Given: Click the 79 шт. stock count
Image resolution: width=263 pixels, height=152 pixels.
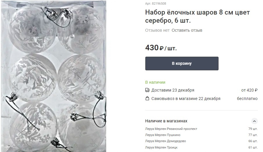Looking at the screenshot, I should click(x=253, y=129).
